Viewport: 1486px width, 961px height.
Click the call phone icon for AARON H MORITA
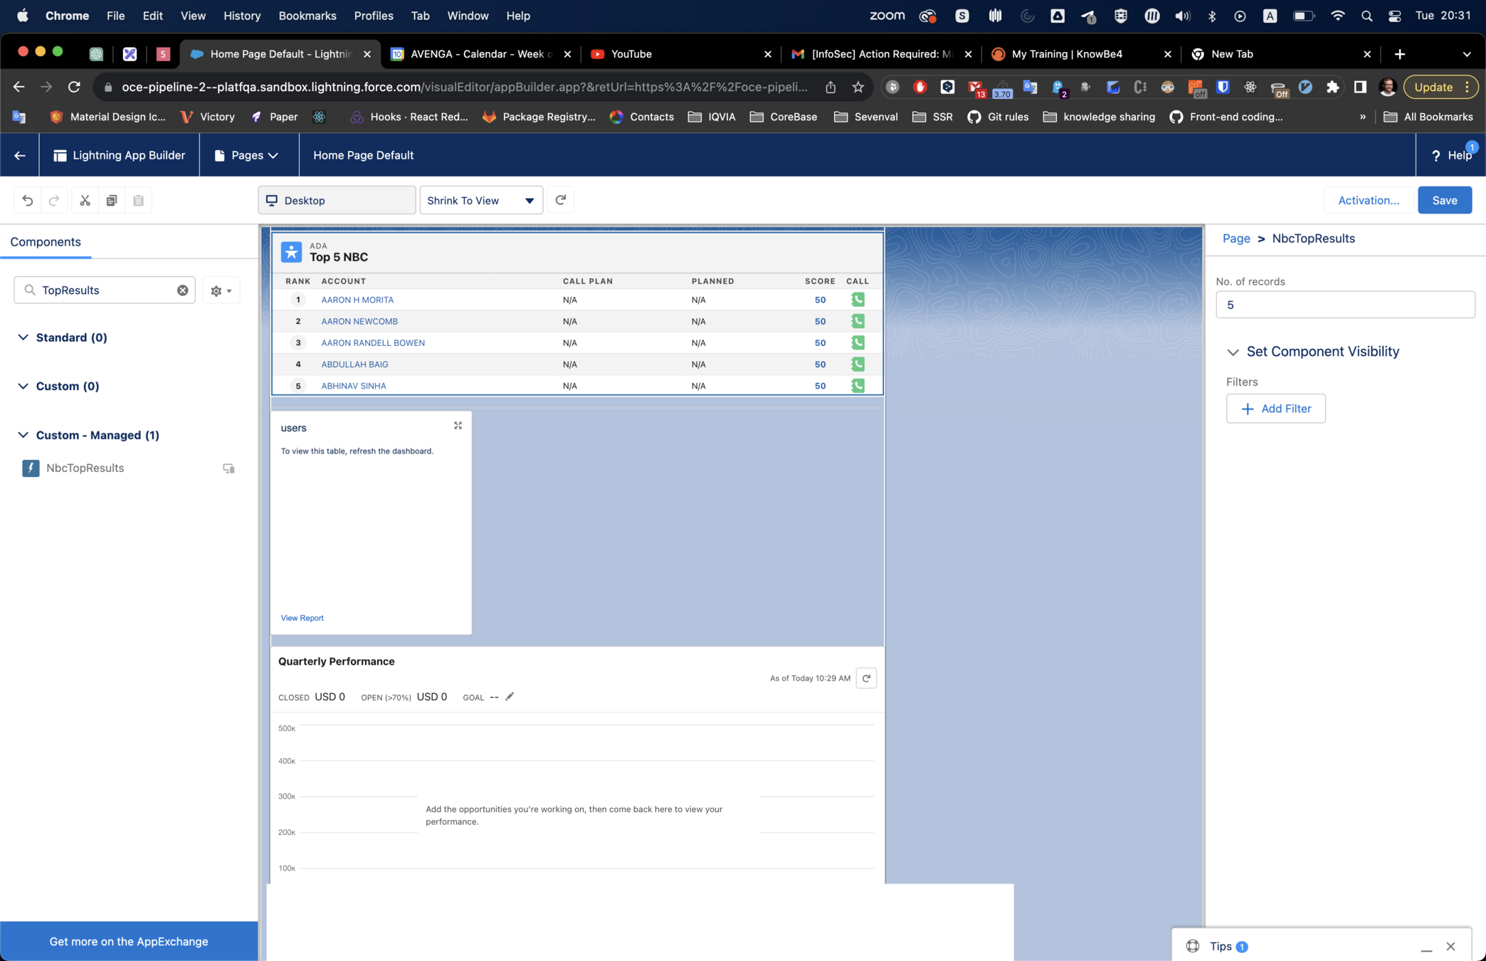pos(858,300)
